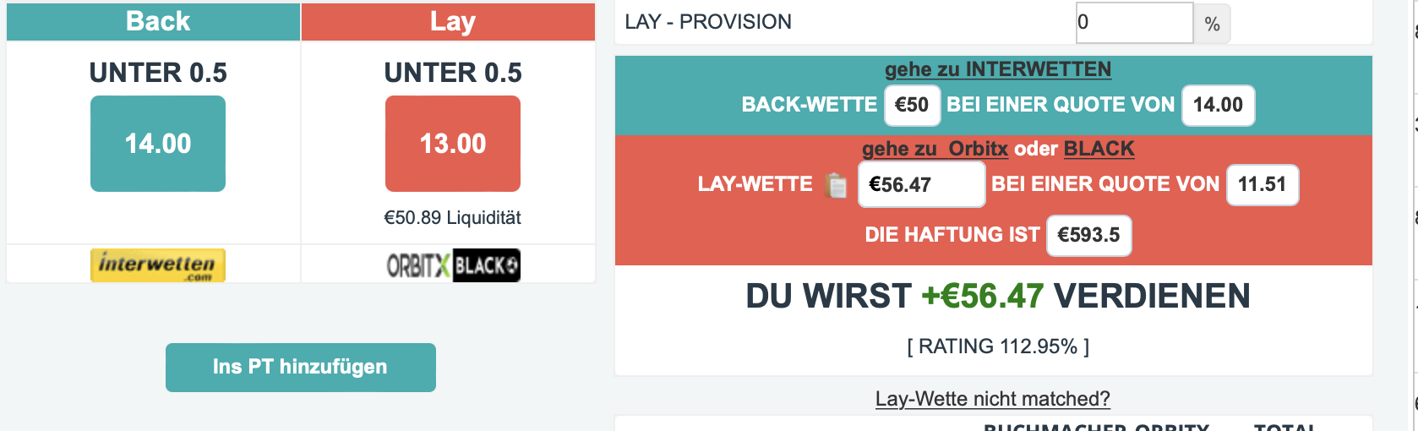This screenshot has height=431, width=1418.
Task: Click the 11.51 lay quote field
Action: click(x=1263, y=184)
